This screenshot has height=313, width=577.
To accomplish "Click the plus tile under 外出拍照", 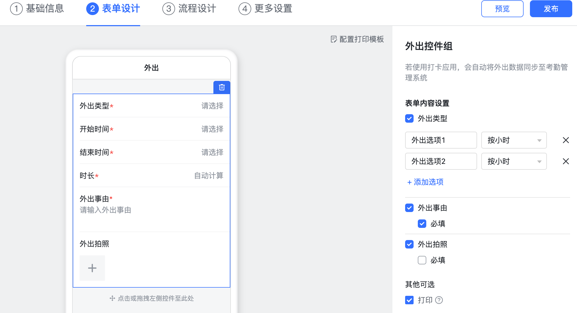I will coord(92,268).
